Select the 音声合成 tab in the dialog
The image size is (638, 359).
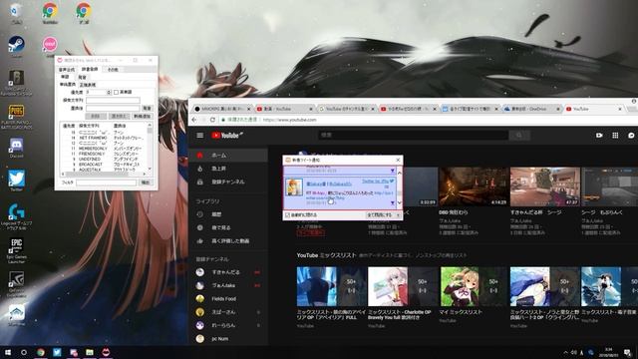tap(67, 70)
